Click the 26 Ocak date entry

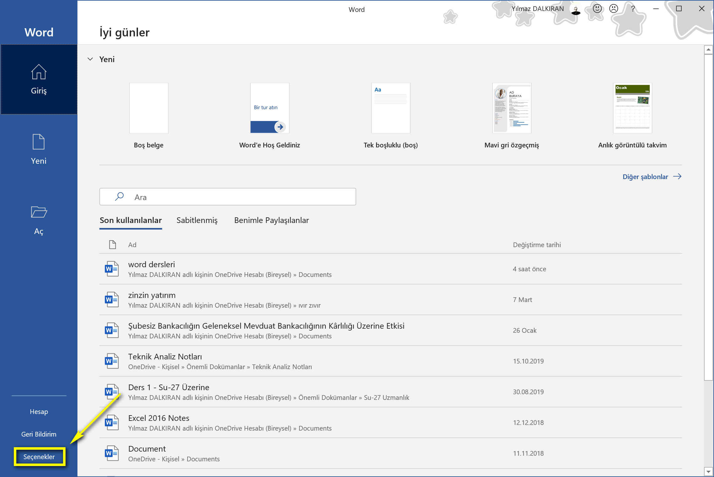(525, 330)
